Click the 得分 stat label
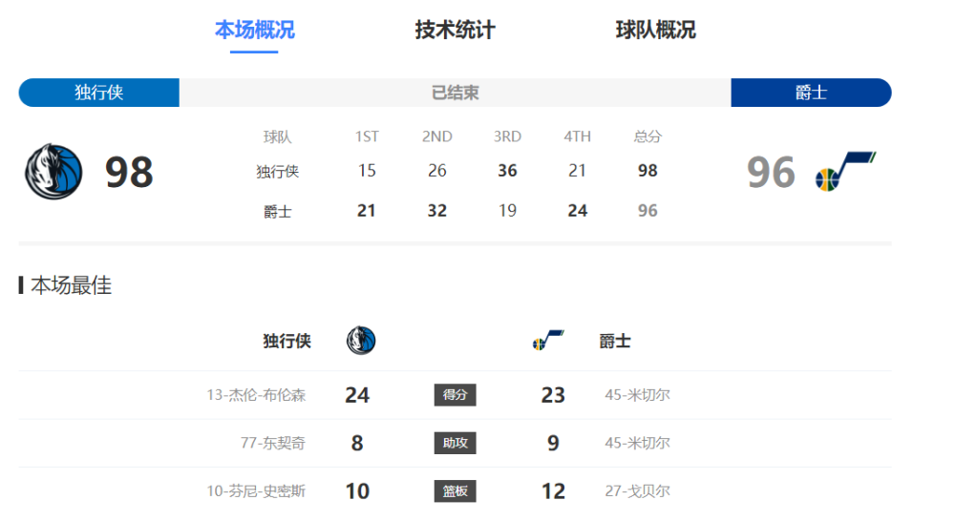 pyautogui.click(x=455, y=394)
